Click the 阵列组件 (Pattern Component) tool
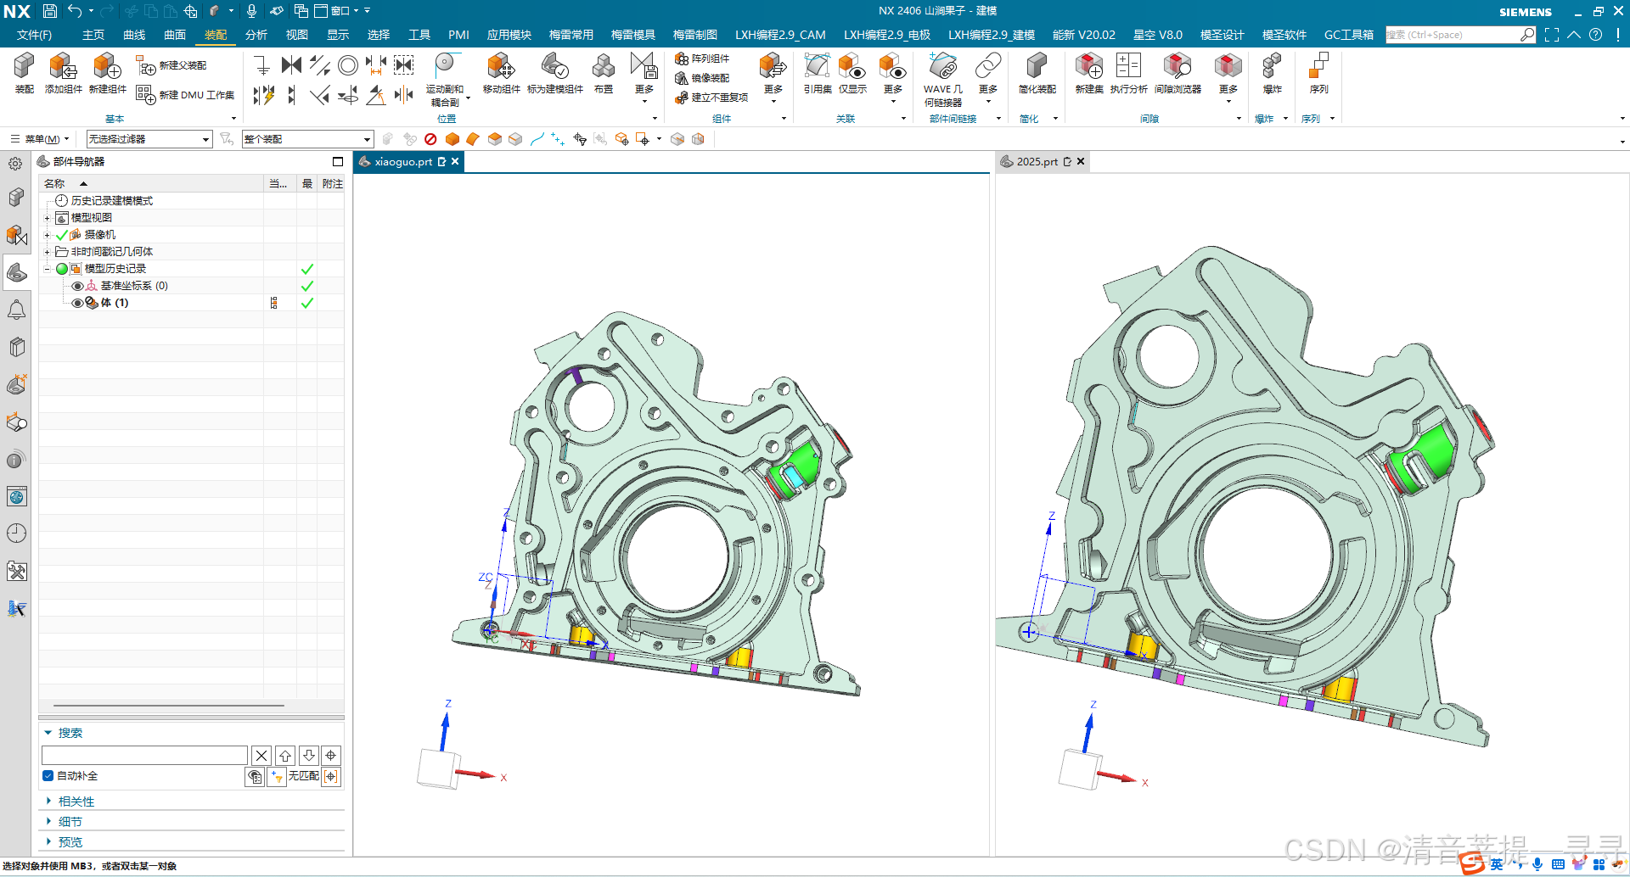This screenshot has height=877, width=1630. point(702,59)
